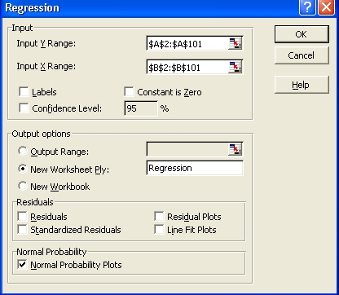Click the Regression title bar text

click(32, 7)
